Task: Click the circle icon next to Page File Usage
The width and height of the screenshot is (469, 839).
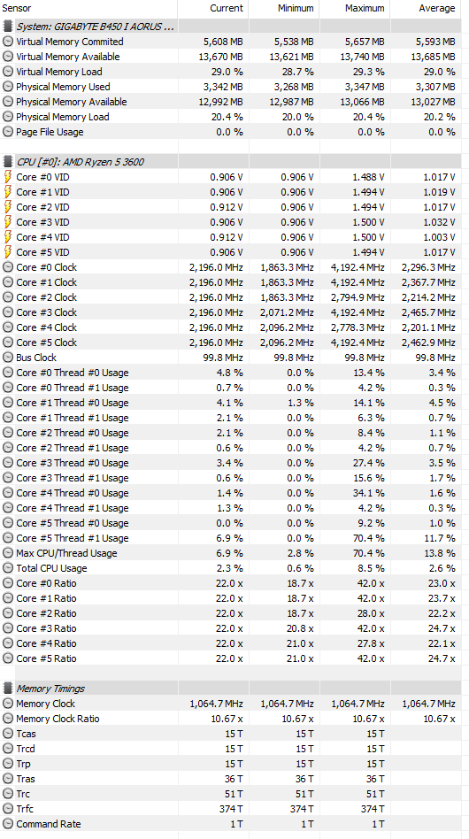Action: [x=7, y=132]
